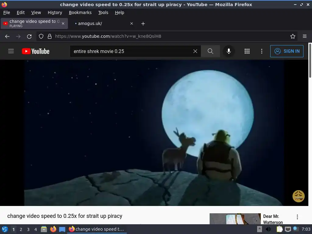
Task: Open YouTube guide sidebar menu
Action: [x=11, y=51]
